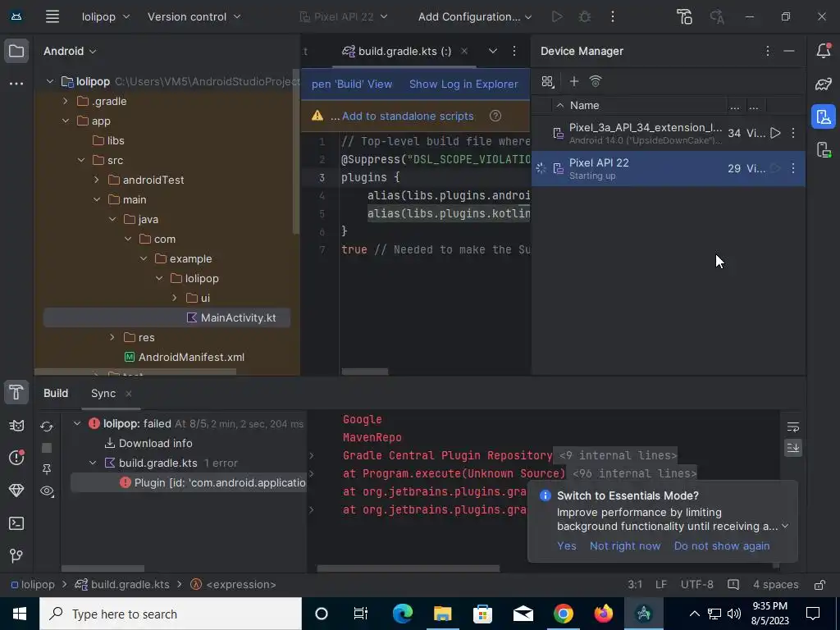Image resolution: width=840 pixels, height=630 pixels.
Task: Open the Logcat cat icon
Action: 16,426
